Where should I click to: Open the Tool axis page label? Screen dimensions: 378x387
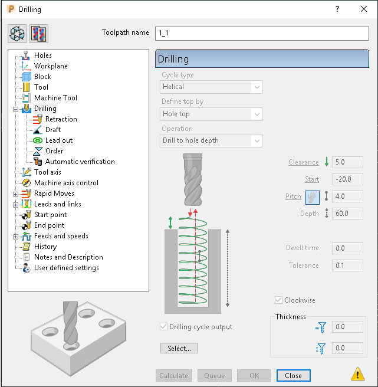coord(48,172)
